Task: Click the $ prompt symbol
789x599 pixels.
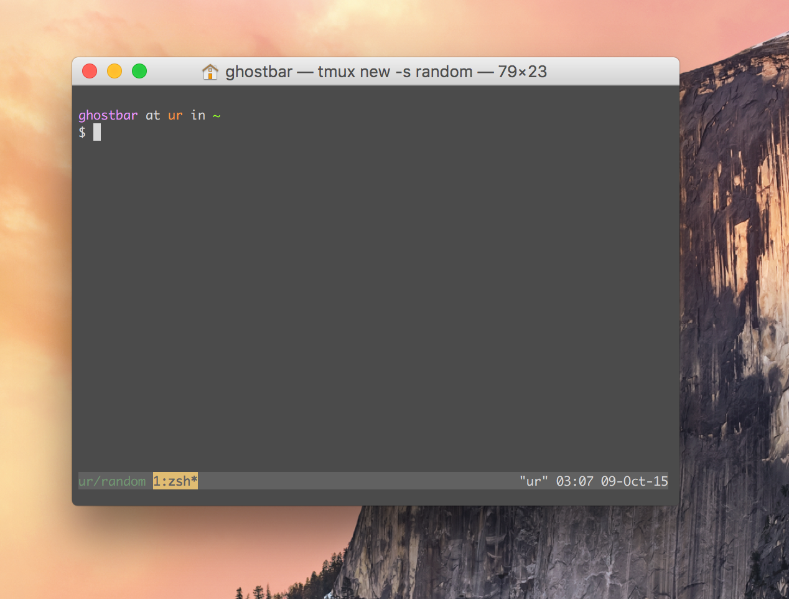Action: pos(82,132)
